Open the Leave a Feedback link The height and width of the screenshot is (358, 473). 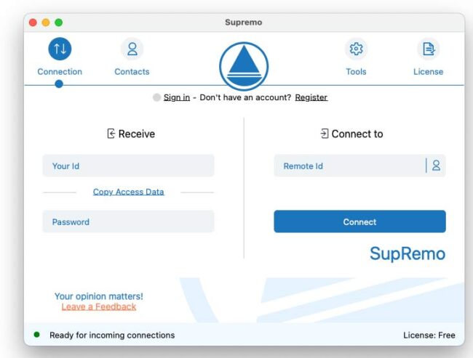tap(99, 306)
